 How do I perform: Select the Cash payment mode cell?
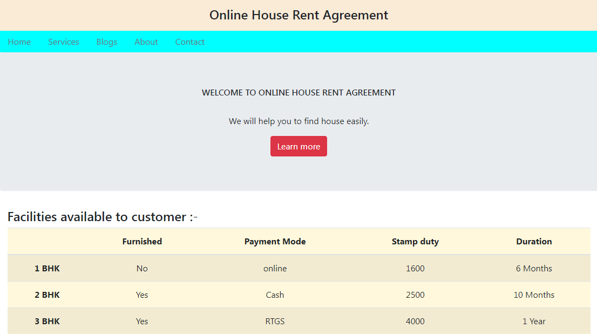coord(275,295)
